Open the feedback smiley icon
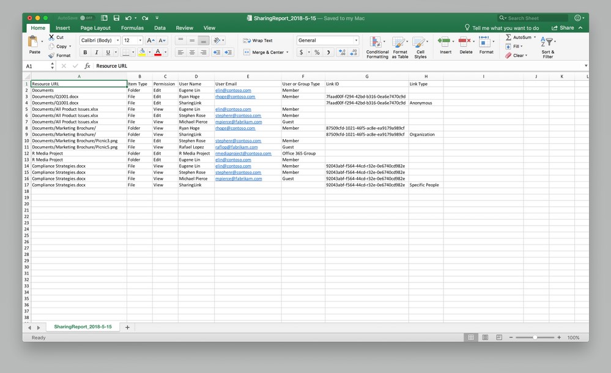This screenshot has height=373, width=611. 577,18
